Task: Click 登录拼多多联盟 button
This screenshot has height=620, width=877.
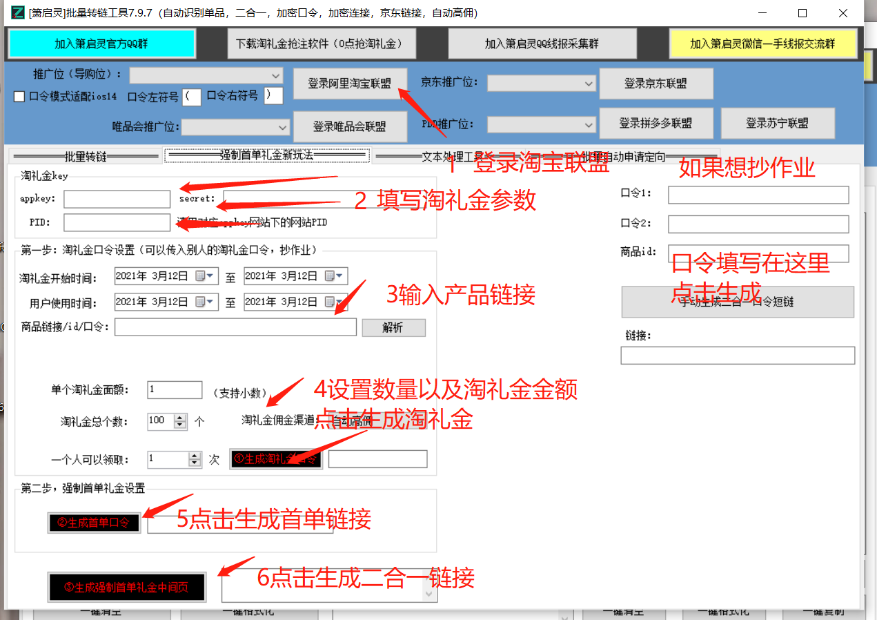Action: (x=656, y=124)
